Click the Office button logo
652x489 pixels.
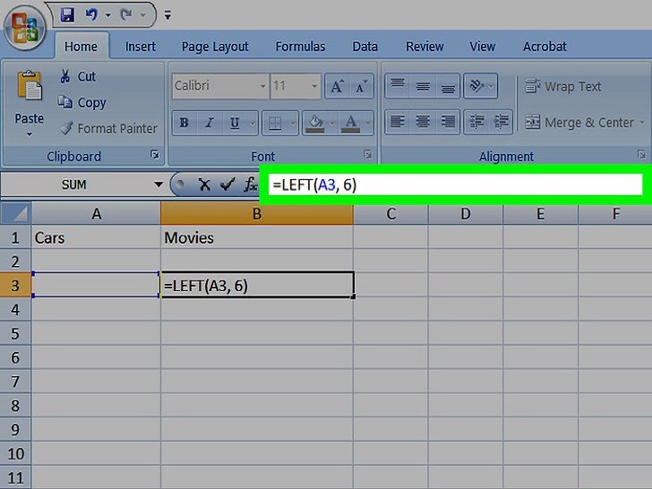24,28
